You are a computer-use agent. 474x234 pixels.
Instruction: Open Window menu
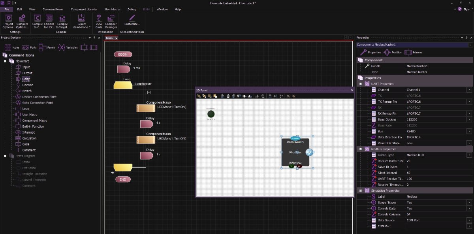coord(162,9)
